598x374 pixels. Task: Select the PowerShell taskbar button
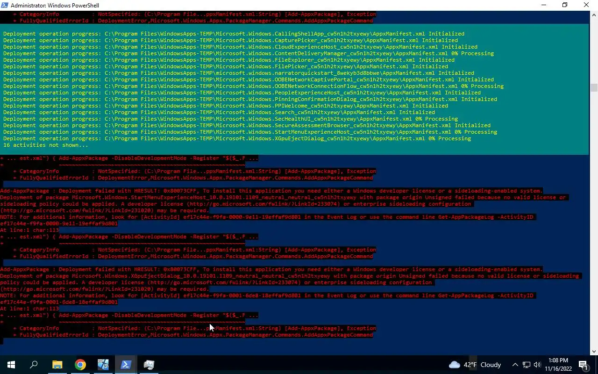click(x=126, y=365)
